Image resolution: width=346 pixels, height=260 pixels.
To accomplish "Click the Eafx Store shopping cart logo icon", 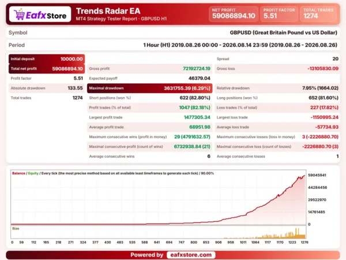I will click(20, 14).
